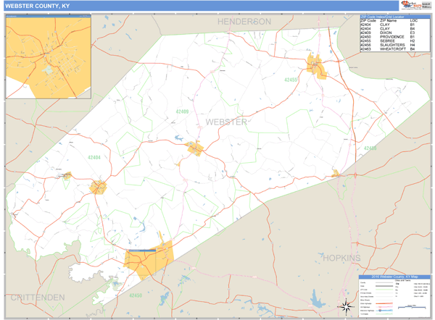Viewport: 435px width, 320px height.
Task: Select DIXON in the ZIP index table
Action: 386,33
